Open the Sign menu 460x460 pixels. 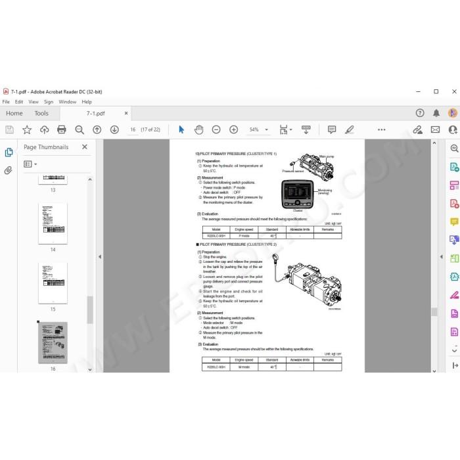[49, 102]
